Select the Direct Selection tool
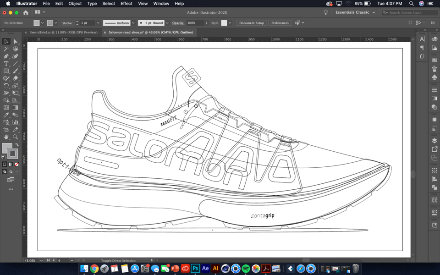The image size is (440, 275). [x=16, y=42]
